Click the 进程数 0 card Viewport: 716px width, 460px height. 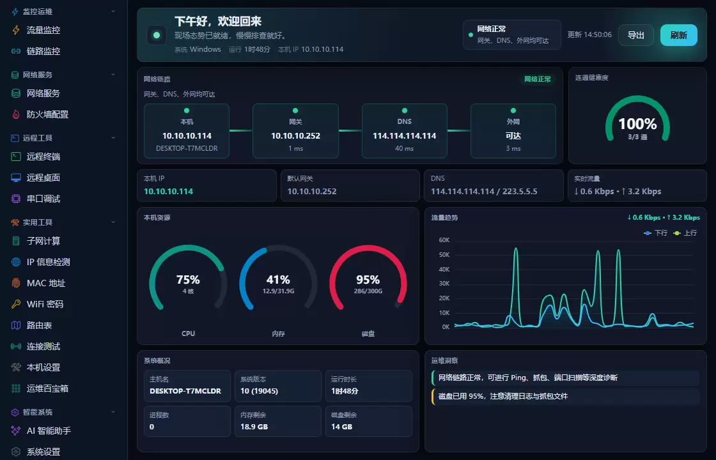[187, 421]
